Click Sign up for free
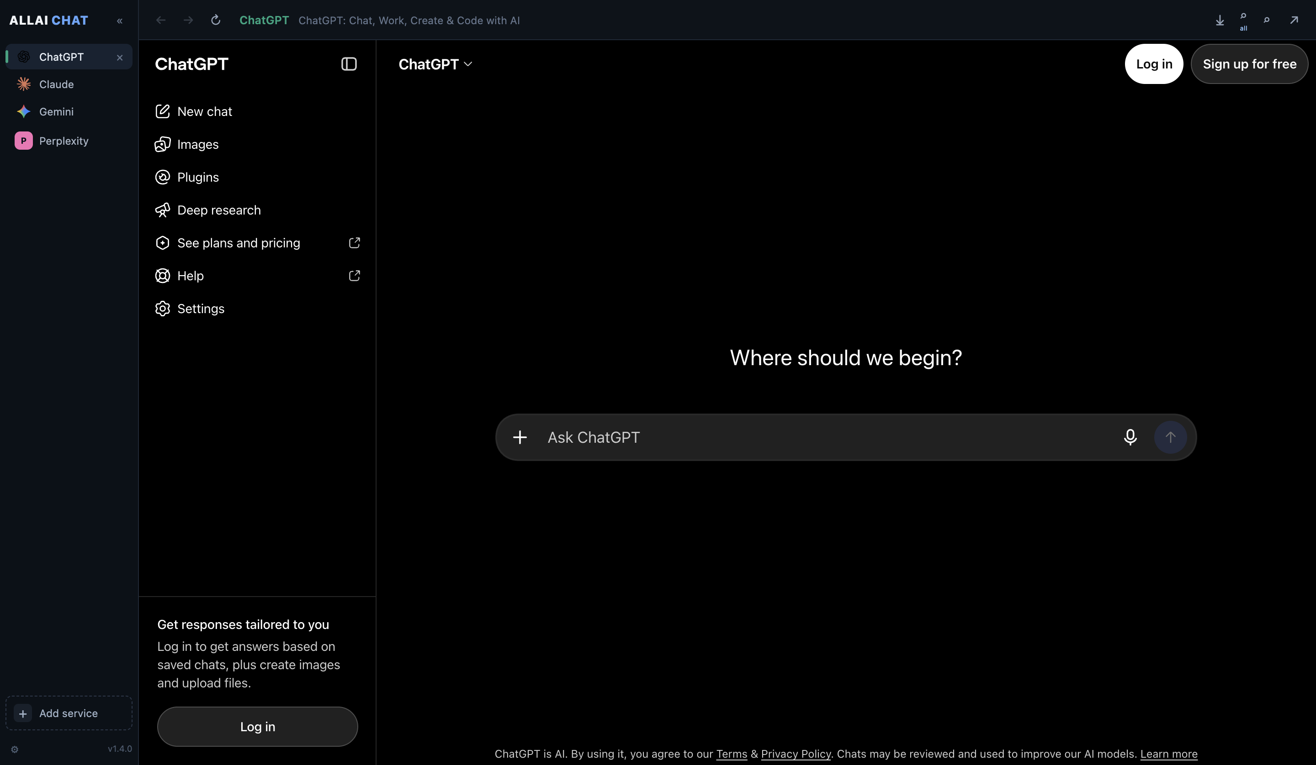This screenshot has width=1316, height=765. click(1249, 63)
